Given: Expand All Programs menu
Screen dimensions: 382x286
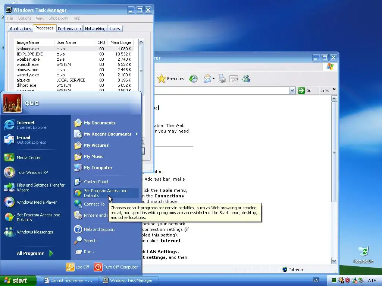Looking at the screenshot, I should 35,253.
